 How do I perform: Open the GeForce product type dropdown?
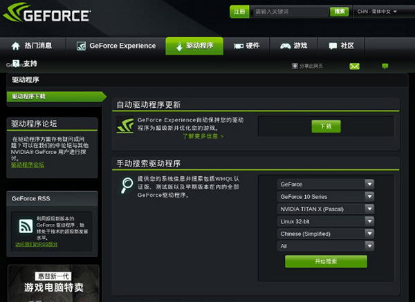pos(326,184)
